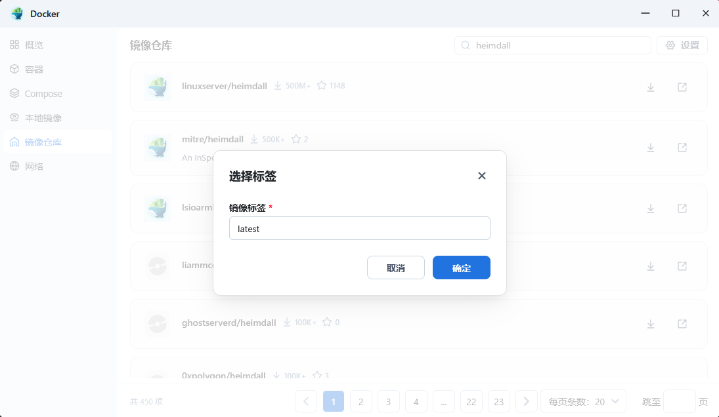Go to previous page arrow
The image size is (719, 417).
click(x=306, y=401)
